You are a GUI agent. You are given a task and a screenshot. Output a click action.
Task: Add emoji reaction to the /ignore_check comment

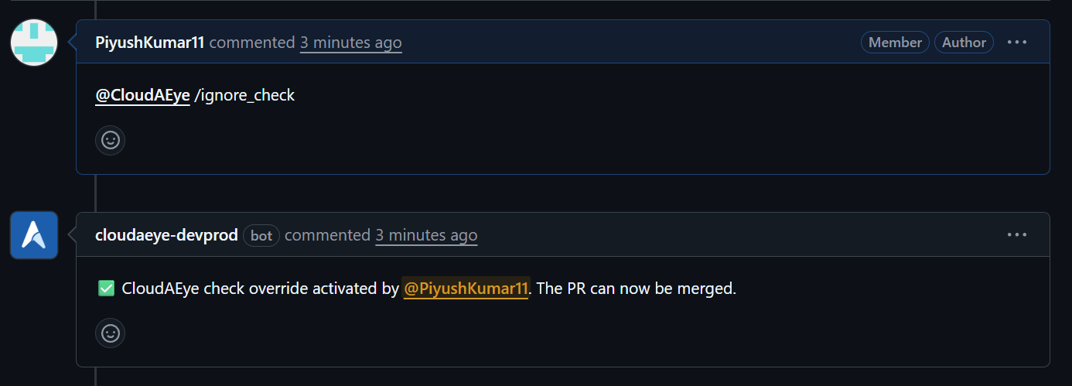(110, 140)
